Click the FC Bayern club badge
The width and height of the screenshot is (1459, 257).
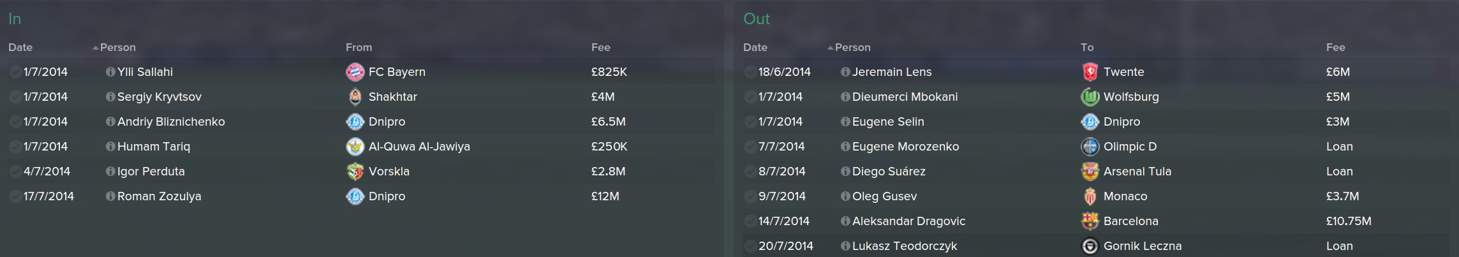point(355,72)
